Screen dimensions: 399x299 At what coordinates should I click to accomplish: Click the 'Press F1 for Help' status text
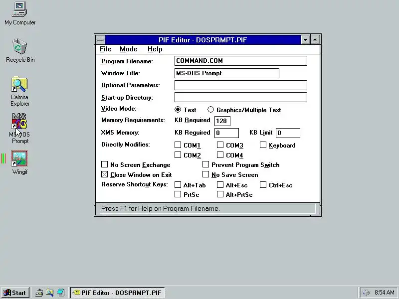point(160,208)
